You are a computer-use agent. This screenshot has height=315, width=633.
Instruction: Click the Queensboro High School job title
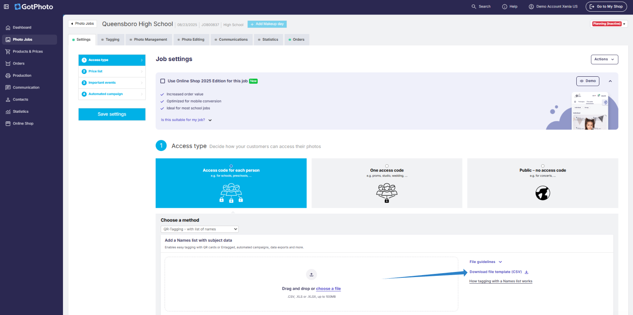(x=138, y=24)
